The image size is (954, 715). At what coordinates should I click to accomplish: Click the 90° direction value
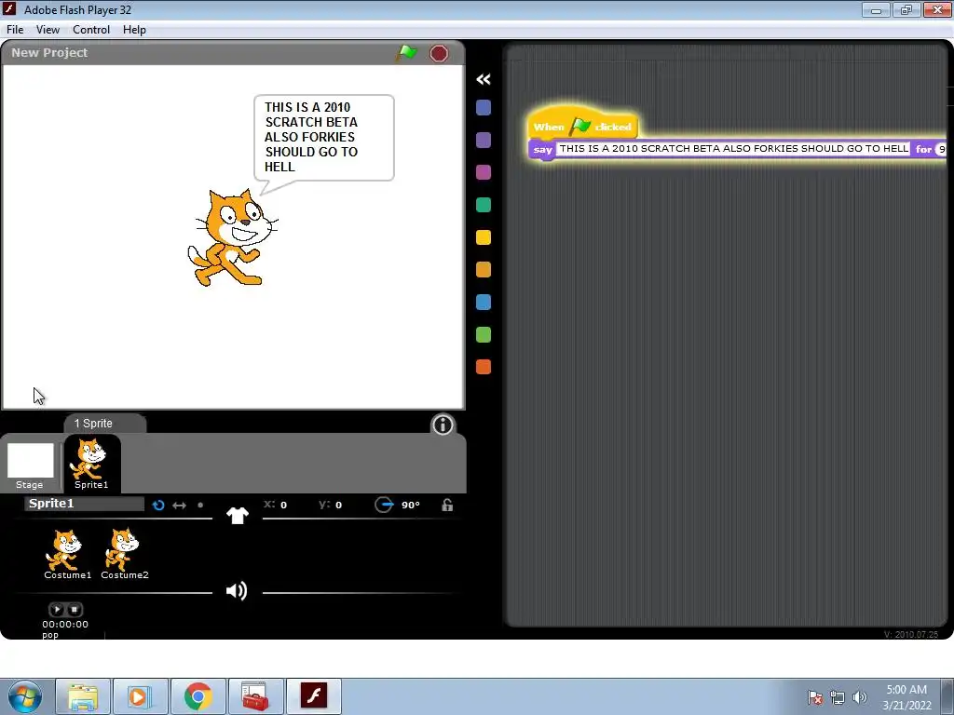point(411,505)
